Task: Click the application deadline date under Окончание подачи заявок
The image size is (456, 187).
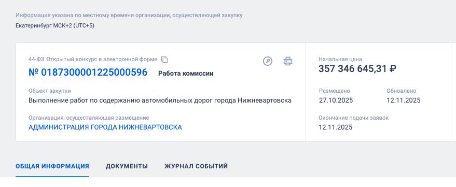Action: [x=335, y=127]
